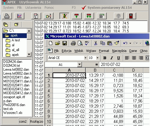The height and width of the screenshot is (126, 150).
Task: Open the Plik menu in APEK
Action: pos(20,8)
